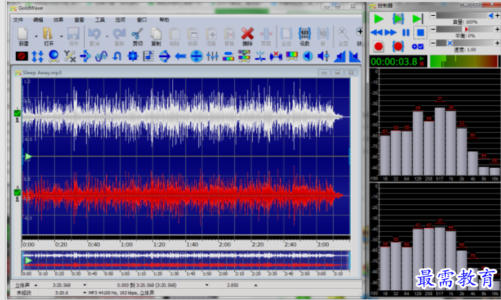Open the 查看 (View) menu

coord(79,20)
